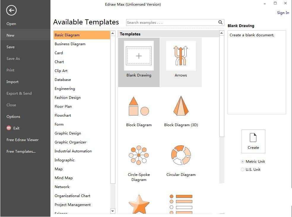Click the category list scroll-down arrow

pyautogui.click(x=113, y=211)
